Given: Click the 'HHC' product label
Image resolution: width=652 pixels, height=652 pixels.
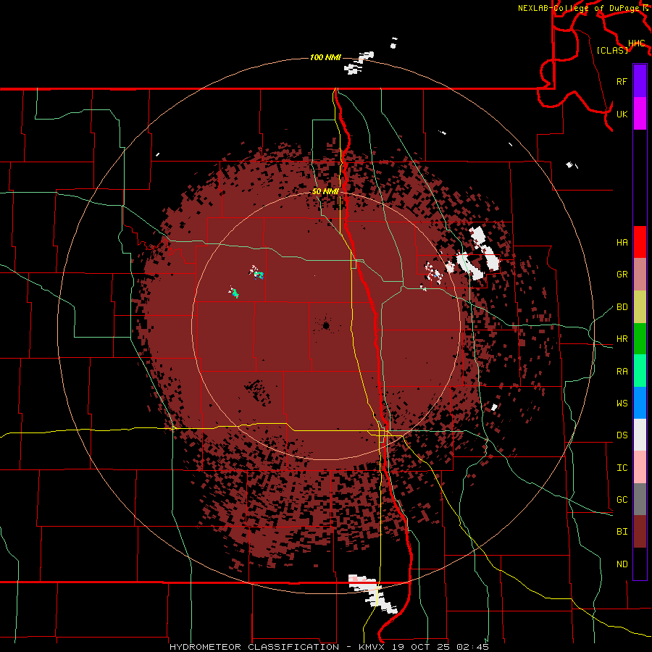Looking at the screenshot, I should [637, 43].
